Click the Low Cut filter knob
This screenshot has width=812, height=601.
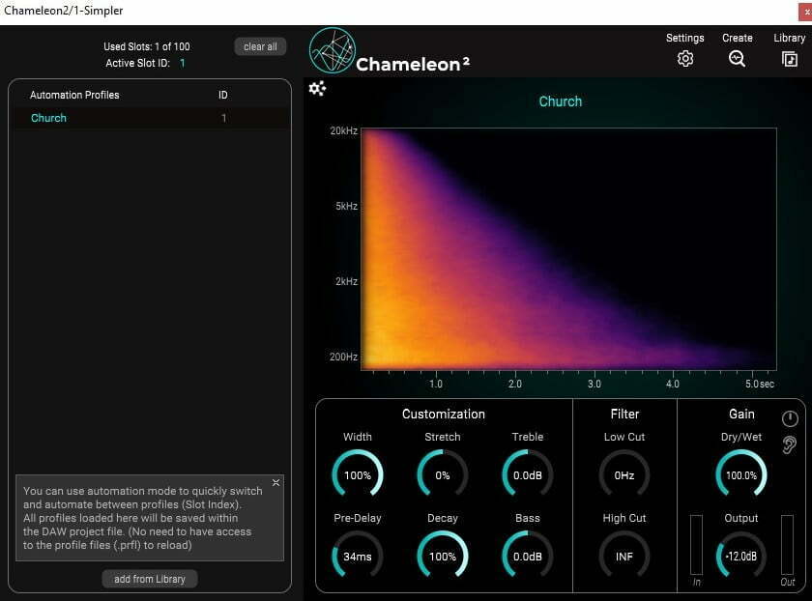[624, 475]
